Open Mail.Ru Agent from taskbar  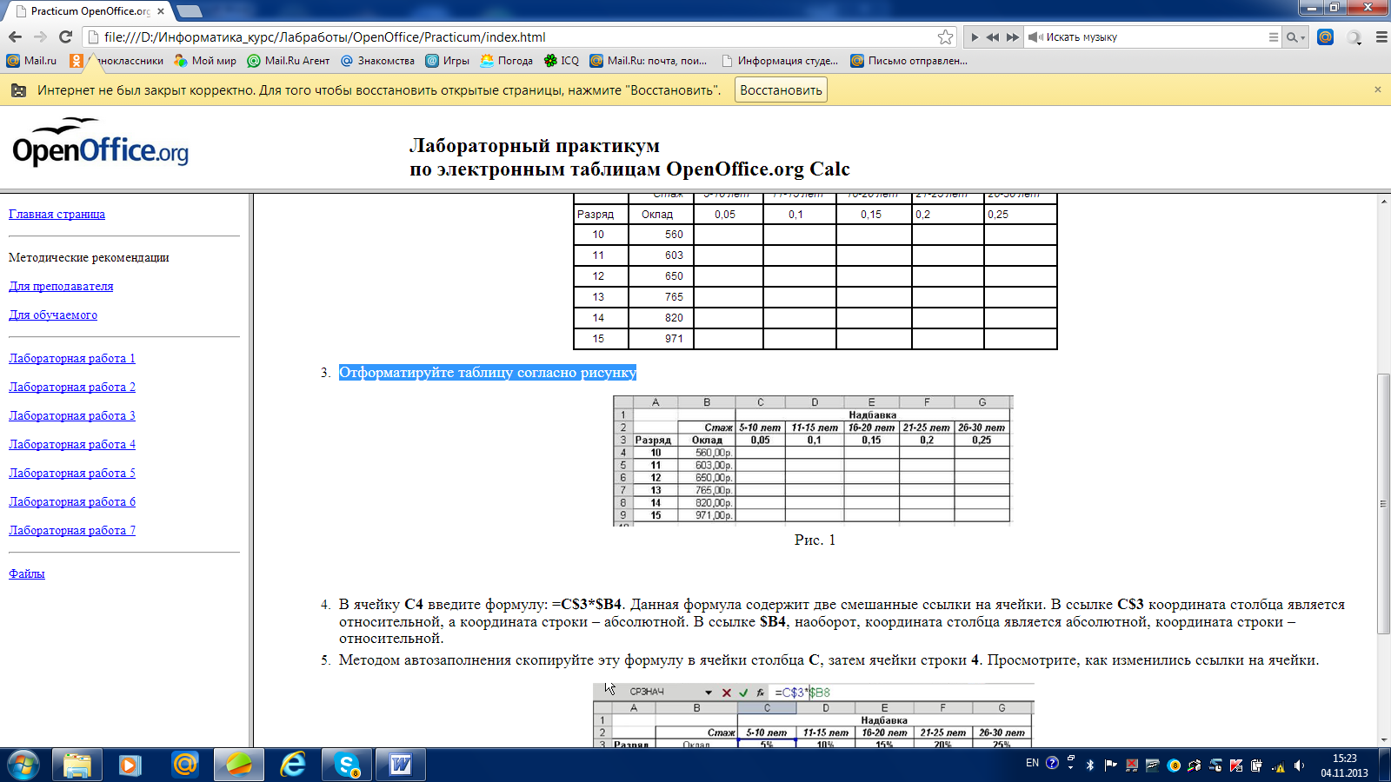[184, 765]
